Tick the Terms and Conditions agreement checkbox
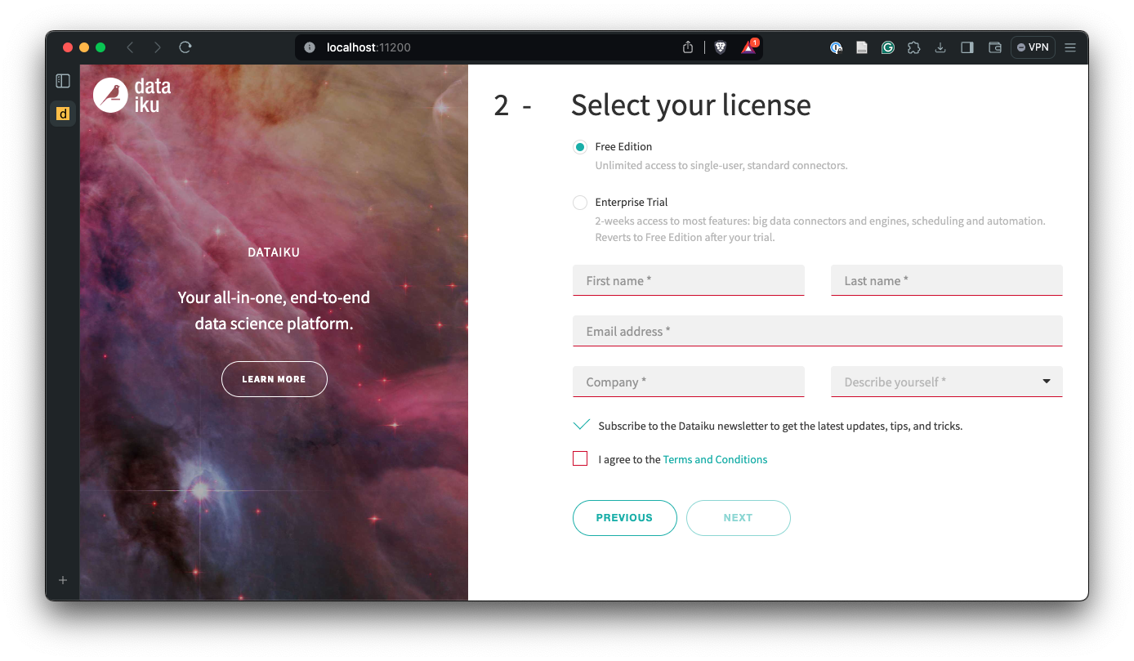Viewport: 1134px width, 661px height. pyautogui.click(x=580, y=459)
